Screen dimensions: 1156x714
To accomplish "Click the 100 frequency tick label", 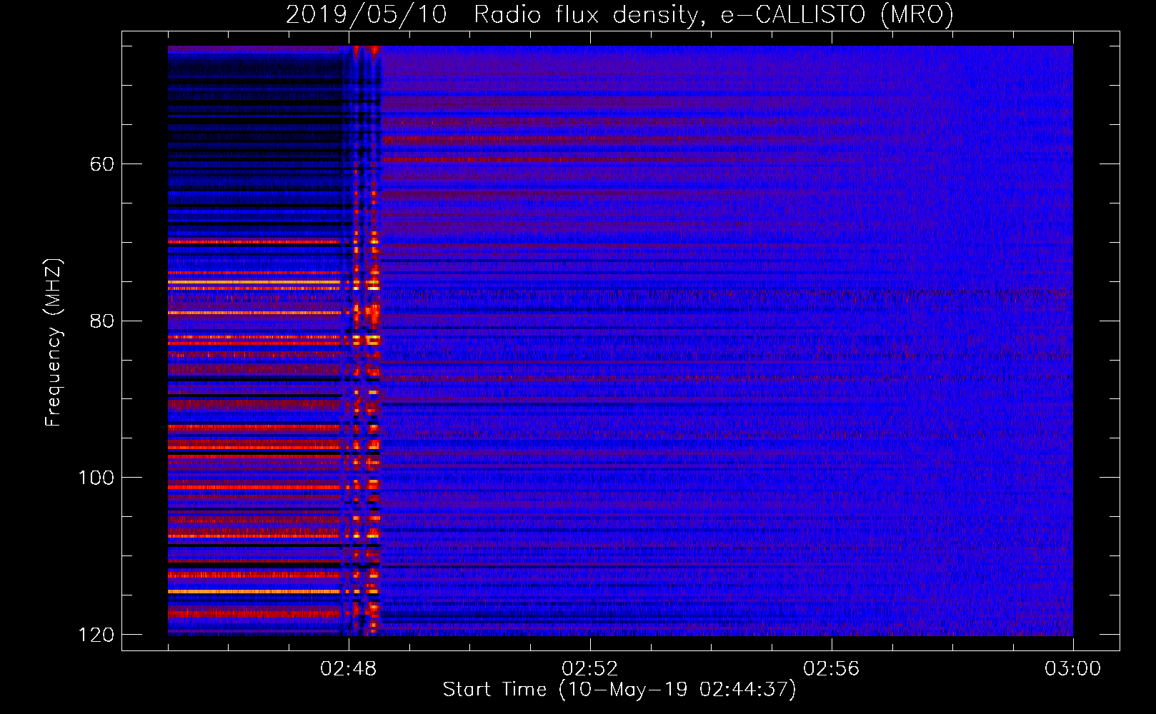I will [96, 478].
